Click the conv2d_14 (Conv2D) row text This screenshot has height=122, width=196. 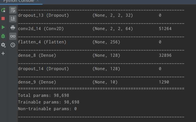click(41, 29)
